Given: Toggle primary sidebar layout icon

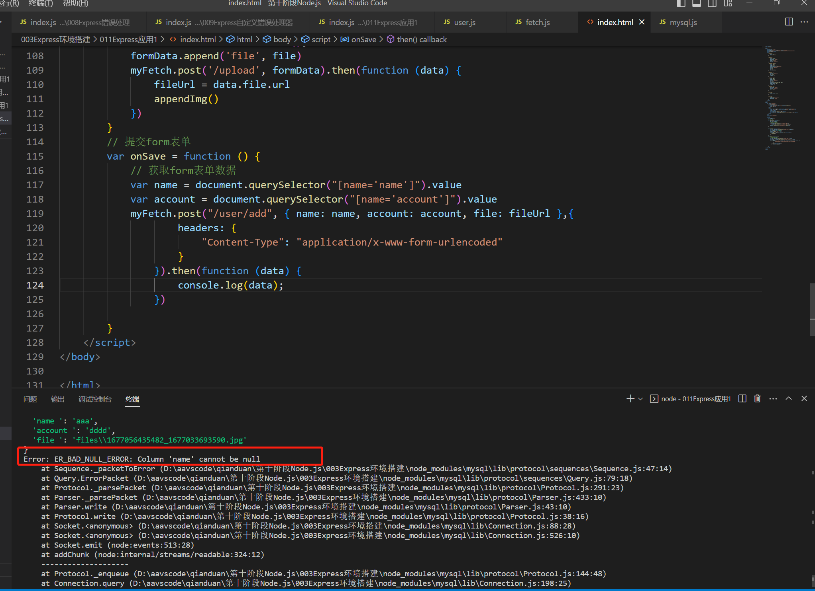Looking at the screenshot, I should coord(681,3).
